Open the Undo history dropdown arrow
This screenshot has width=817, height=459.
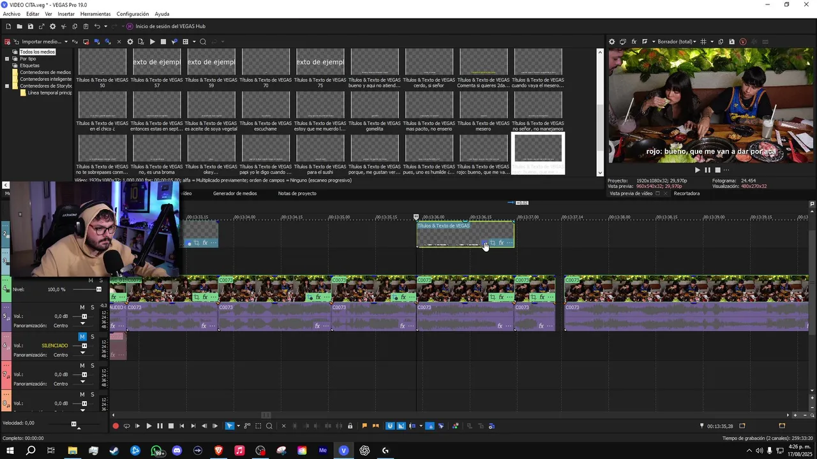click(105, 26)
